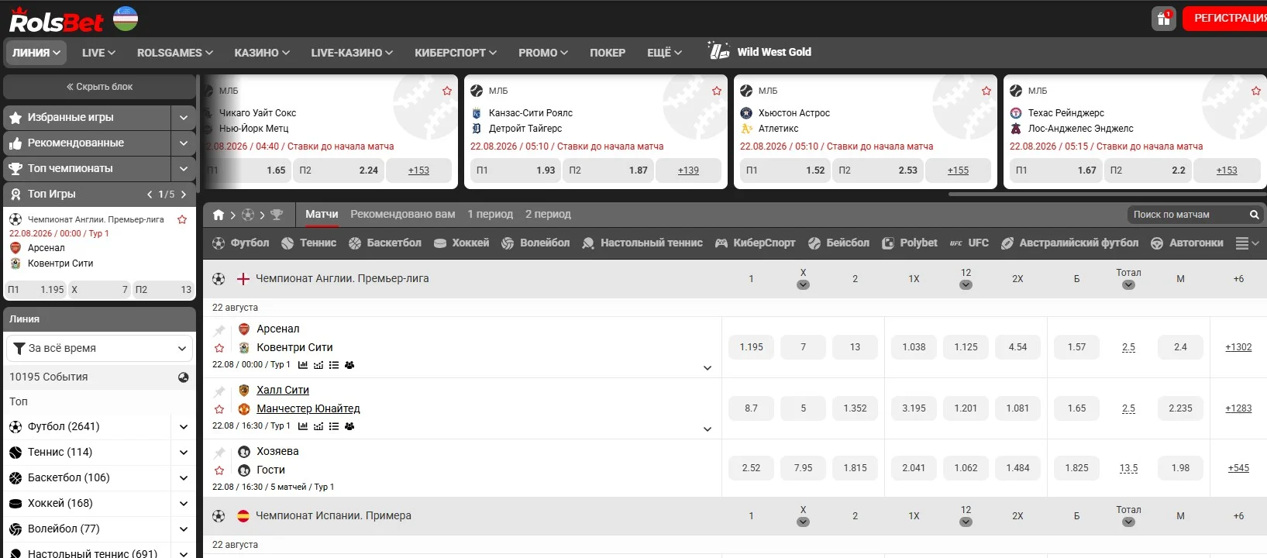This screenshot has height=558, width=1267.
Task: Open the Манчестер Юнайтед team link
Action: tap(308, 408)
